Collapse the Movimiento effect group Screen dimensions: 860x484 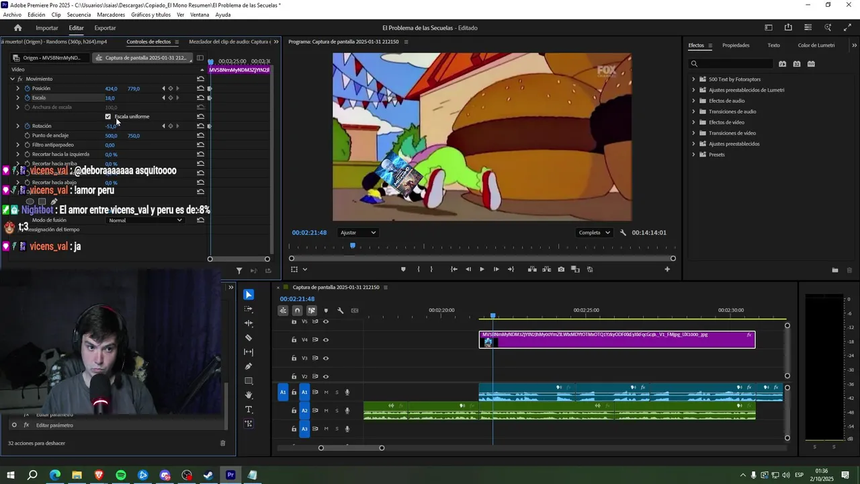click(x=12, y=79)
